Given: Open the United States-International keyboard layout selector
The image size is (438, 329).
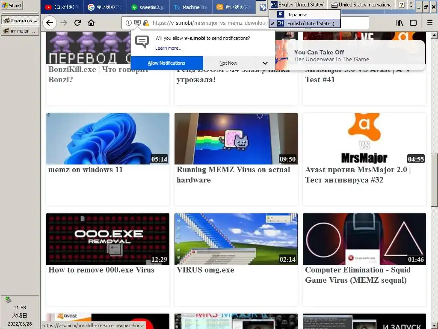Looking at the screenshot, I should pos(362,5).
